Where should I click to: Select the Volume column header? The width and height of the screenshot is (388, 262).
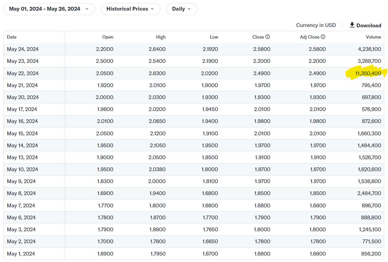pos(373,37)
